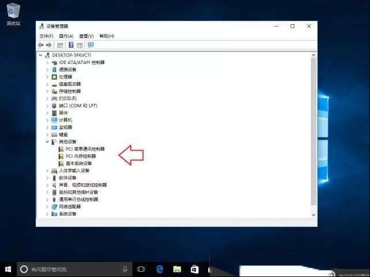Screen dimensions: 370x277
Task: Click scrollbar down arrow in device list
Action: [313, 214]
